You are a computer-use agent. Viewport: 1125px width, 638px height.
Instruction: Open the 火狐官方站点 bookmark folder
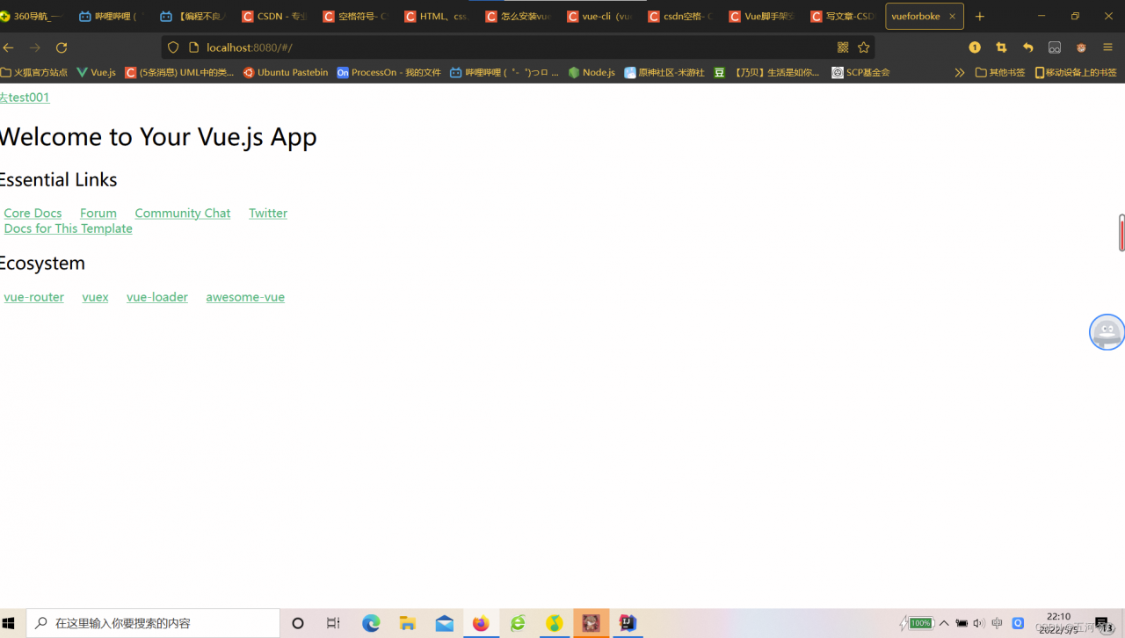(34, 72)
